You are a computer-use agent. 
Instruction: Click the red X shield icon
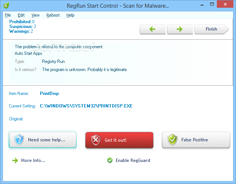point(96,140)
